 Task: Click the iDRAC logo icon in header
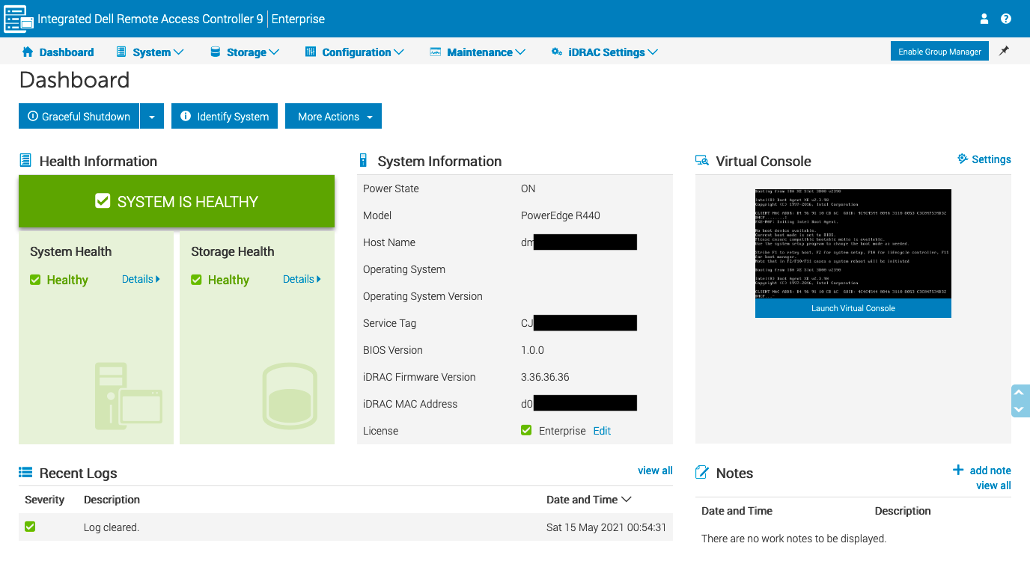click(x=19, y=19)
